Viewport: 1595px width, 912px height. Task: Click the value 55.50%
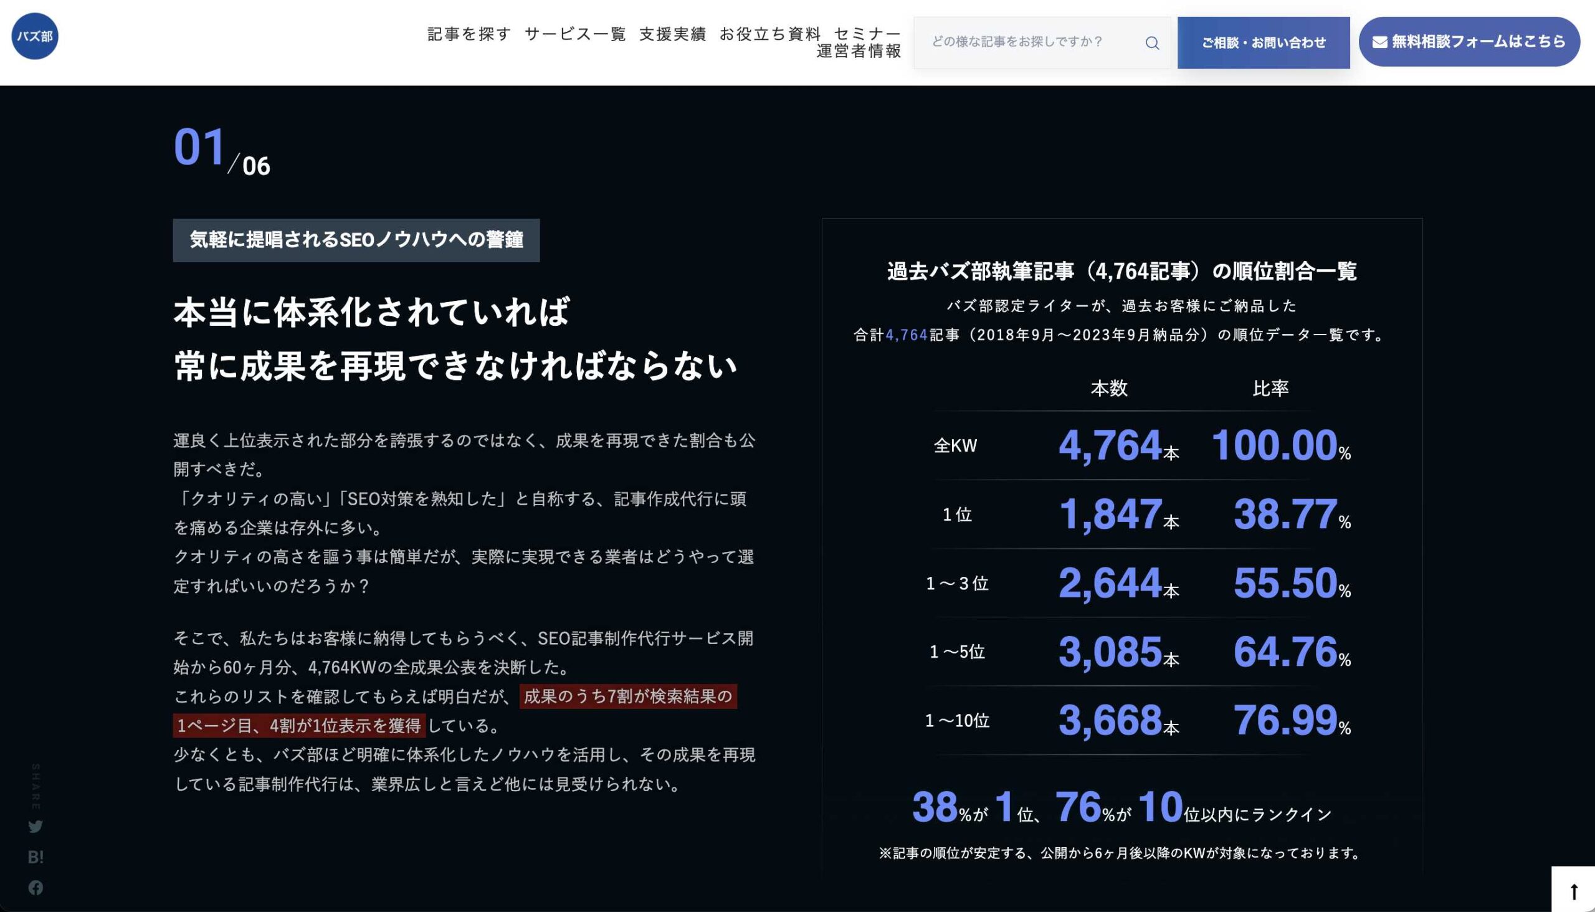(1292, 583)
